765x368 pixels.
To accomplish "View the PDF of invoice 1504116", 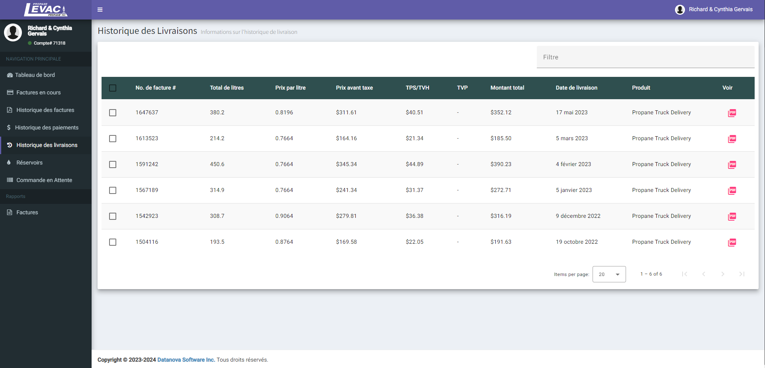I will 732,242.
